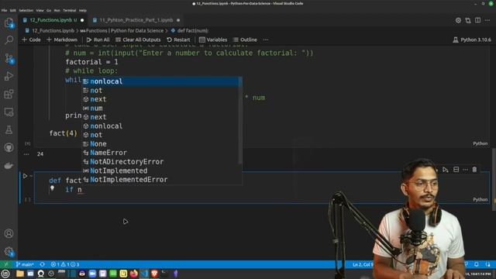Click Run All in notebook toolbar
Screen dimensions: 496x279
pos(98,40)
